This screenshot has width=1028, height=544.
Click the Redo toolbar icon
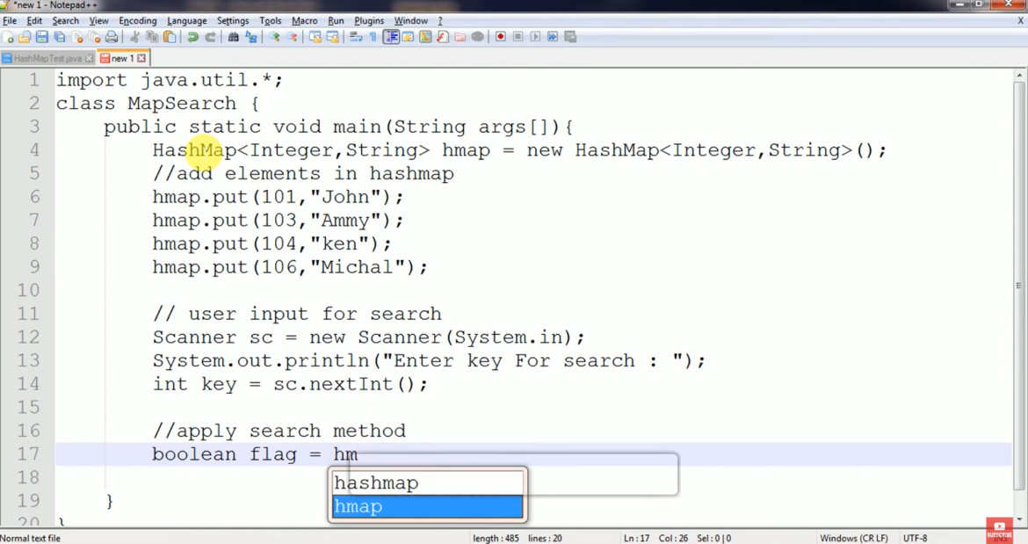(211, 37)
